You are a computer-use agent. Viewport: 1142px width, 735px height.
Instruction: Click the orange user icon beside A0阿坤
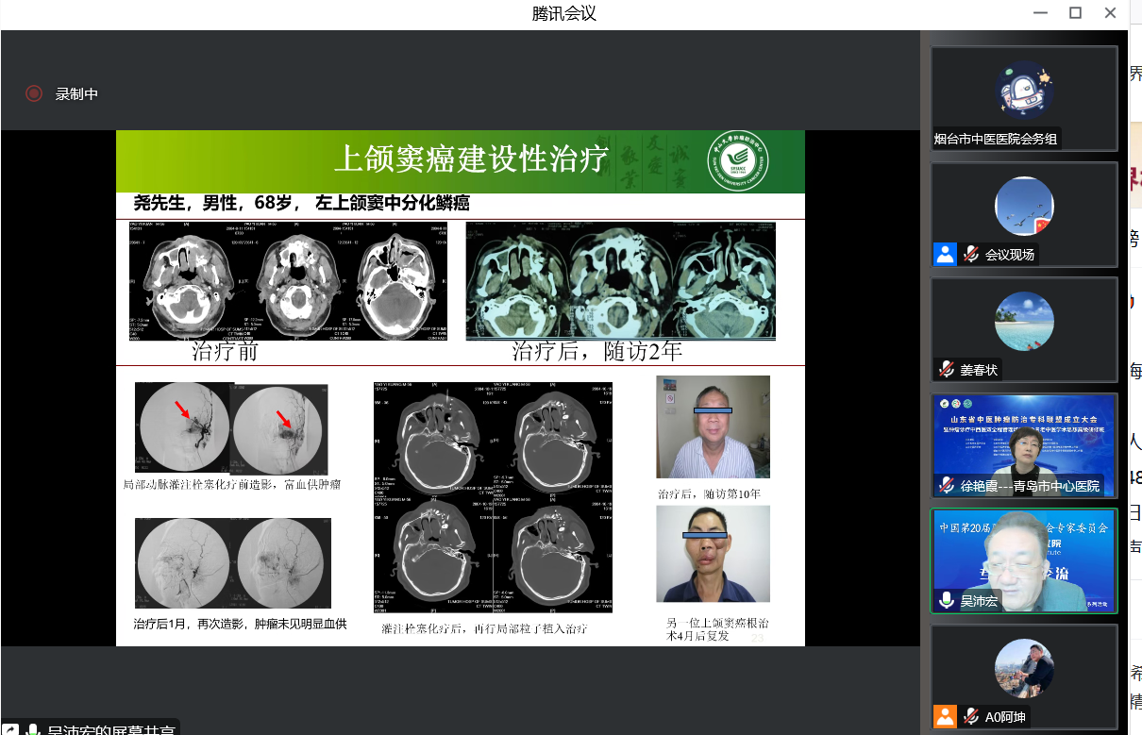click(945, 717)
